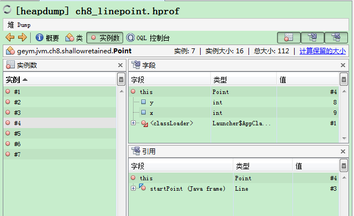
Task: Open column chooser in fields table
Action: pyautogui.click(x=344, y=80)
